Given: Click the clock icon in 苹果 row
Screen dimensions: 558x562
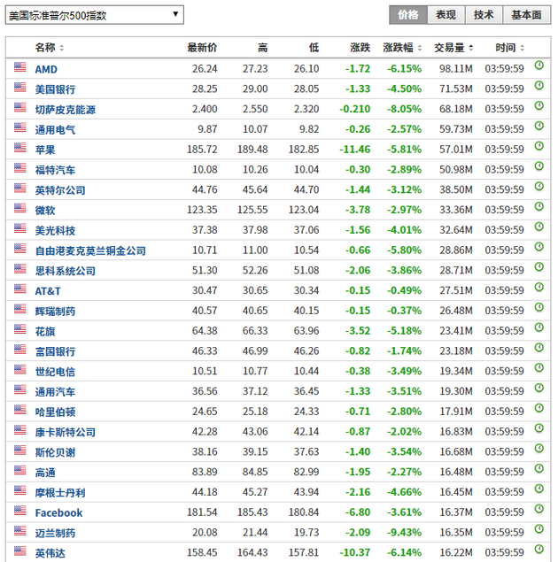Looking at the screenshot, I should (539, 146).
